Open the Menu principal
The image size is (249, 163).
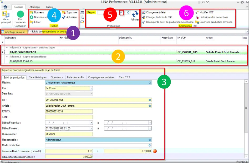pos(6,17)
